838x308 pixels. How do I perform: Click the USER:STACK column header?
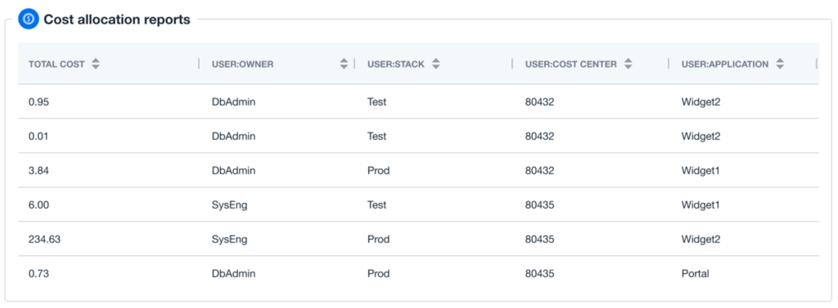[396, 64]
